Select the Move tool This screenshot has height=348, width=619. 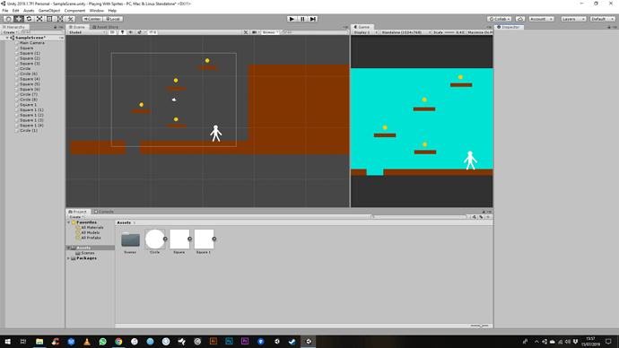tap(19, 19)
